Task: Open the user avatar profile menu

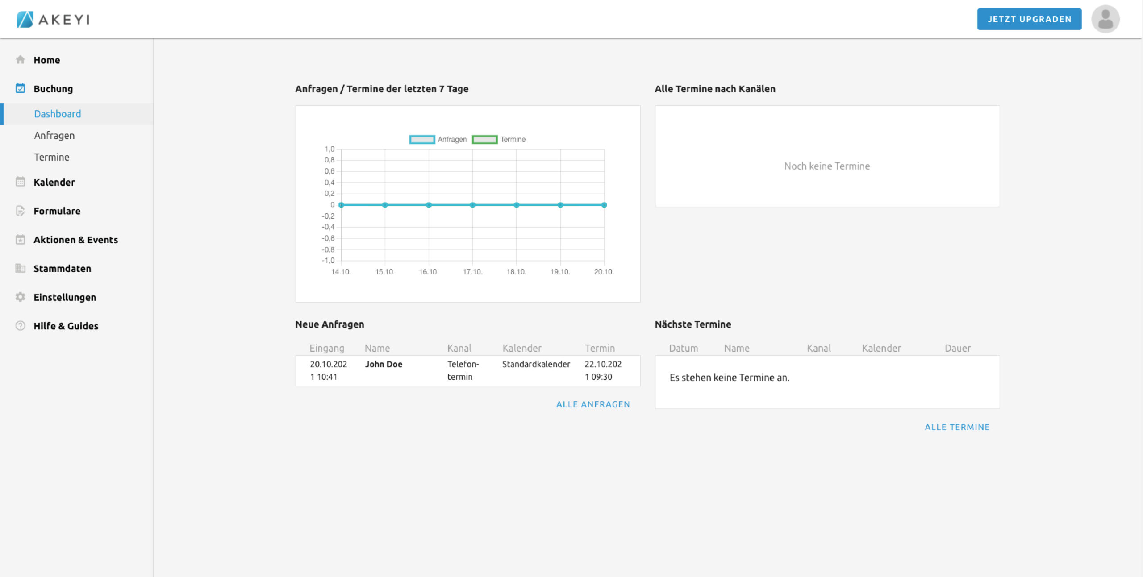Action: 1105,19
